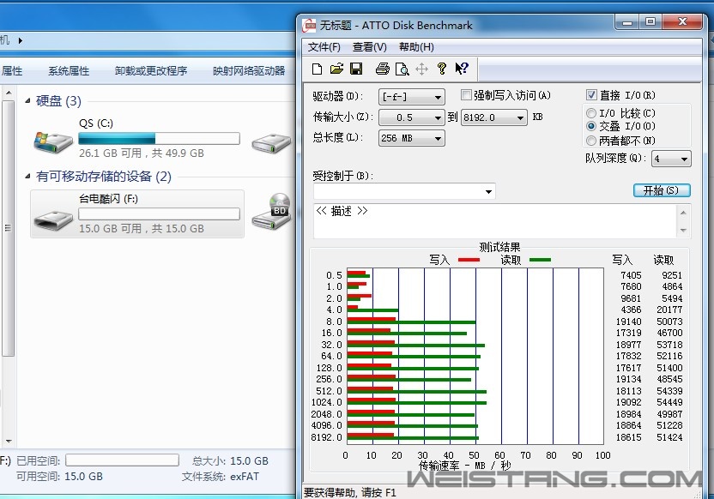Open the 文件(F) menu

324,47
